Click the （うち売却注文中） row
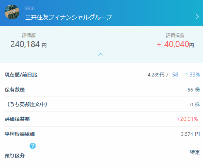The width and height of the screenshot is (203, 166). click(x=102, y=104)
